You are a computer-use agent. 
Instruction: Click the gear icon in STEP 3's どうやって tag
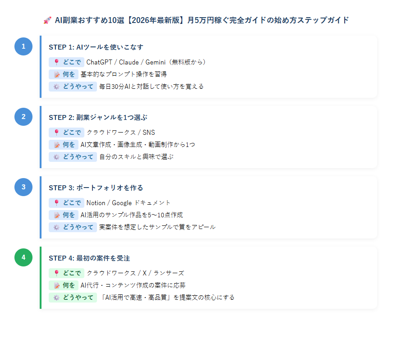tap(56, 227)
